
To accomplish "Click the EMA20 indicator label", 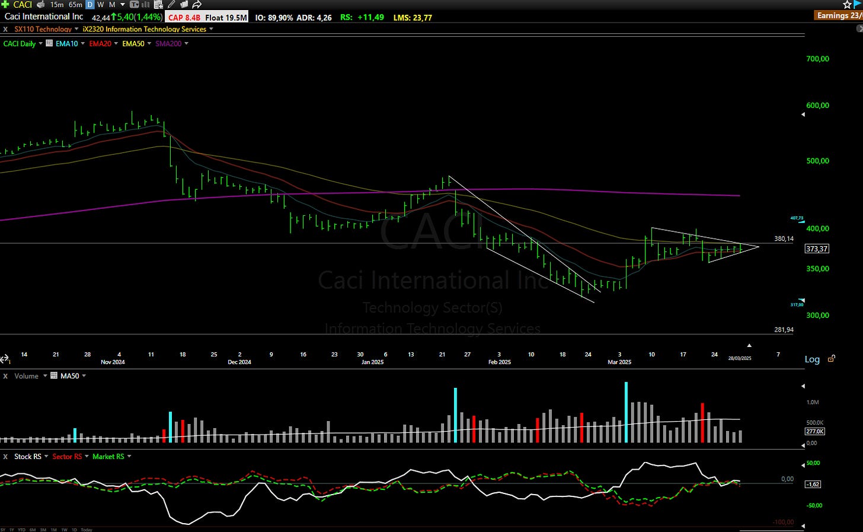I will [100, 43].
